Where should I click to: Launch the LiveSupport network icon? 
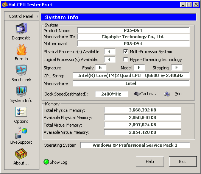point(21,133)
